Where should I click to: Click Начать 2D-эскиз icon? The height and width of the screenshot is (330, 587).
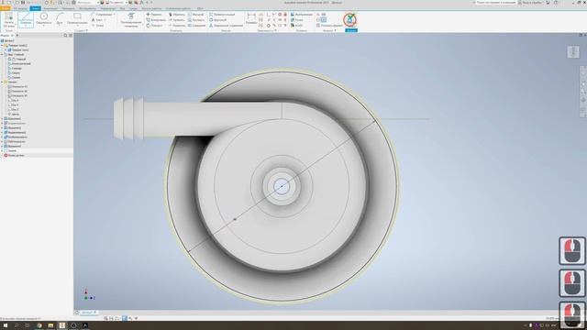(8, 19)
